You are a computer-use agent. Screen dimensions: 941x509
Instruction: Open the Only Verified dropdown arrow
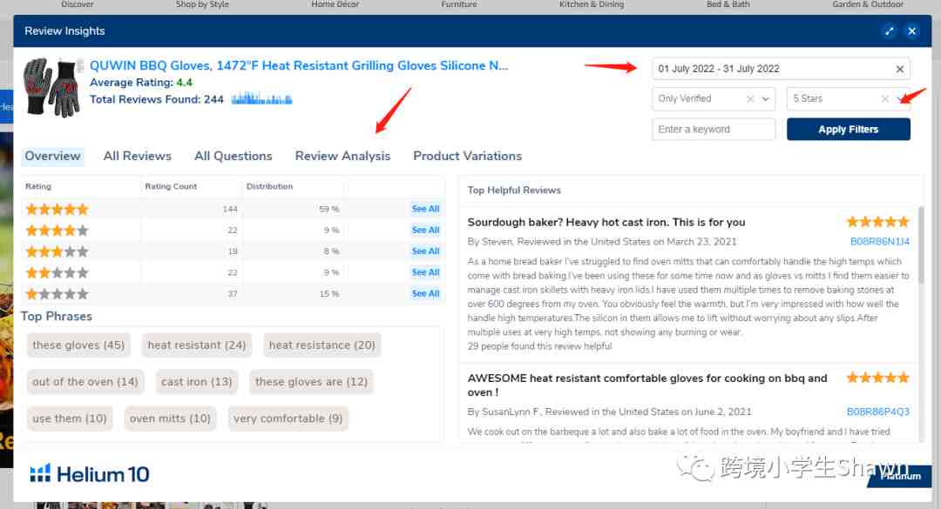[x=765, y=99]
